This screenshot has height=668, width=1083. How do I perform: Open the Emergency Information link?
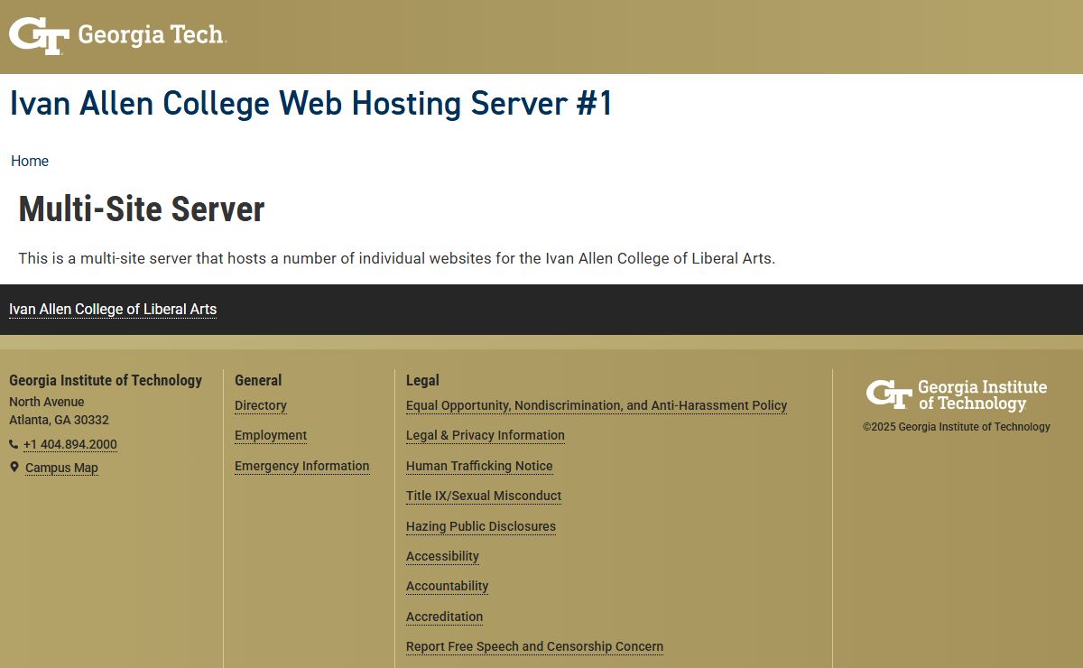(x=301, y=466)
